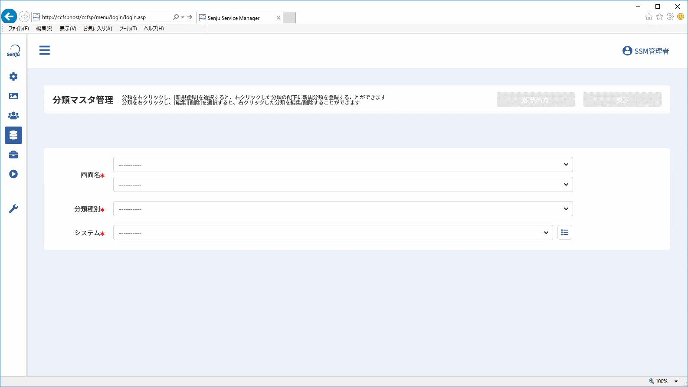Image resolution: width=688 pixels, height=387 pixels.
Task: Close the Senju Service Manager tab
Action: pyautogui.click(x=278, y=18)
